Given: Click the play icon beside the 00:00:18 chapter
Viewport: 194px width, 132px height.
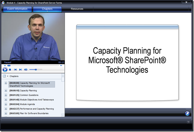Looking at the screenshot, I should point(6,91).
